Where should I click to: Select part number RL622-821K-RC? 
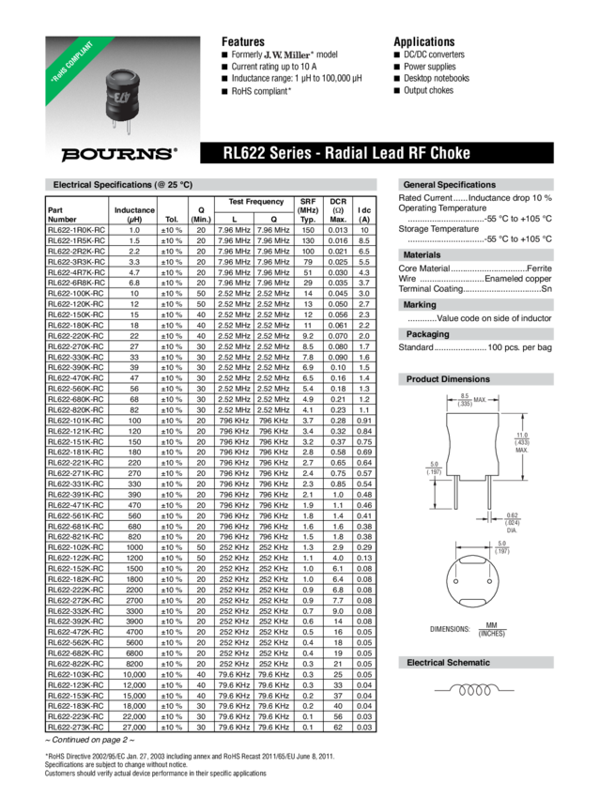[x=75, y=536]
